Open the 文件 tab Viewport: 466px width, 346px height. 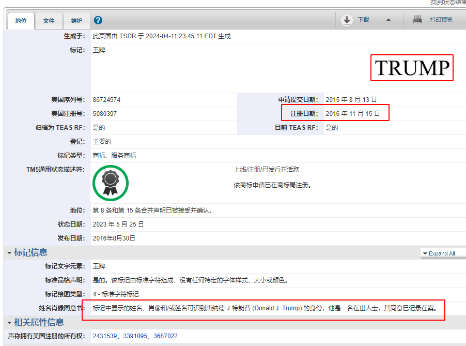point(49,21)
